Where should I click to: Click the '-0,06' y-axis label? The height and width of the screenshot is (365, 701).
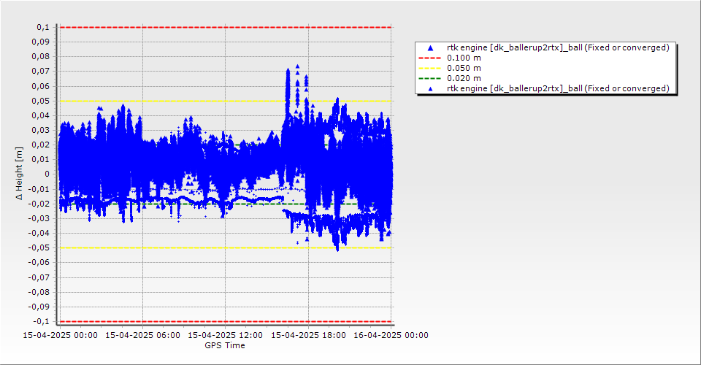pos(39,262)
